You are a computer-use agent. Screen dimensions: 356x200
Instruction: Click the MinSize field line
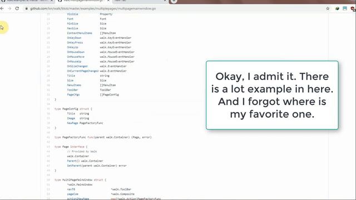click(x=87, y=23)
